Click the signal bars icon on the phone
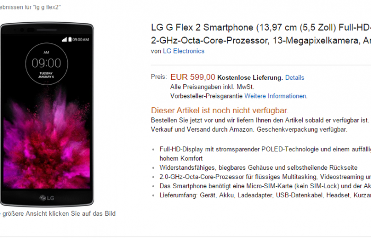 pyautogui.click(x=64, y=40)
